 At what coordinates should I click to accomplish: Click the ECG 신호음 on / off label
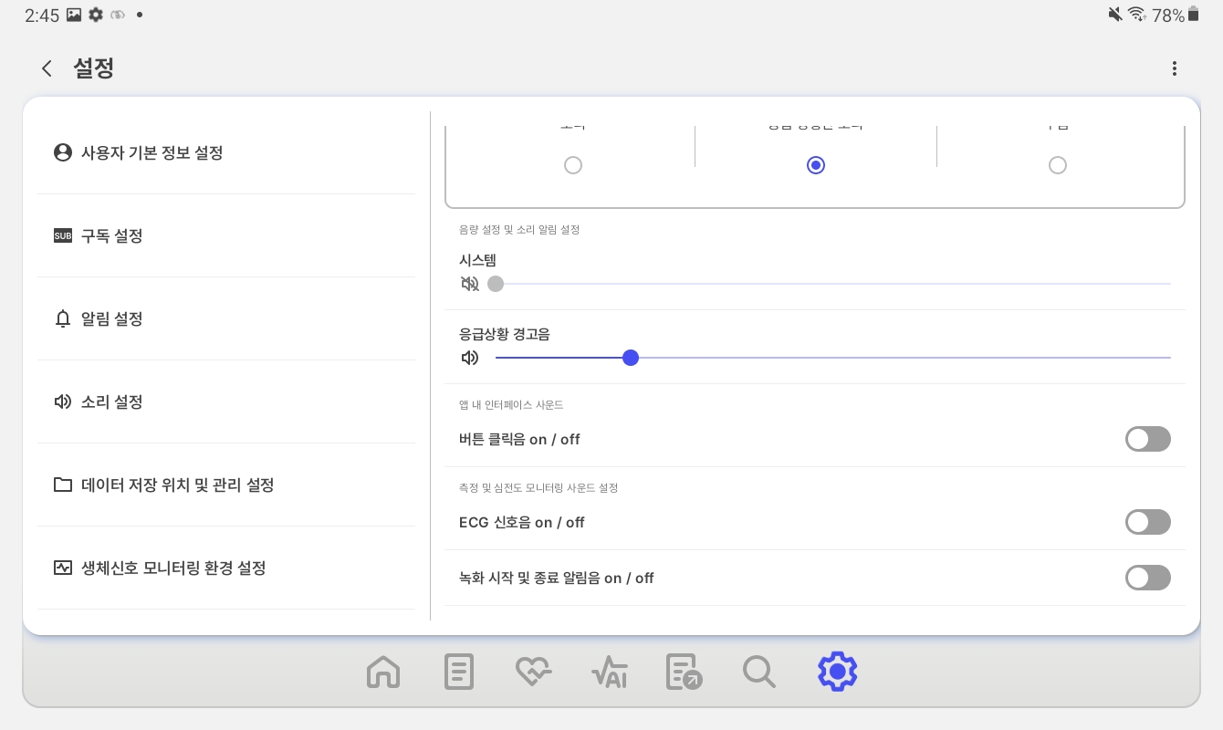coord(522,522)
